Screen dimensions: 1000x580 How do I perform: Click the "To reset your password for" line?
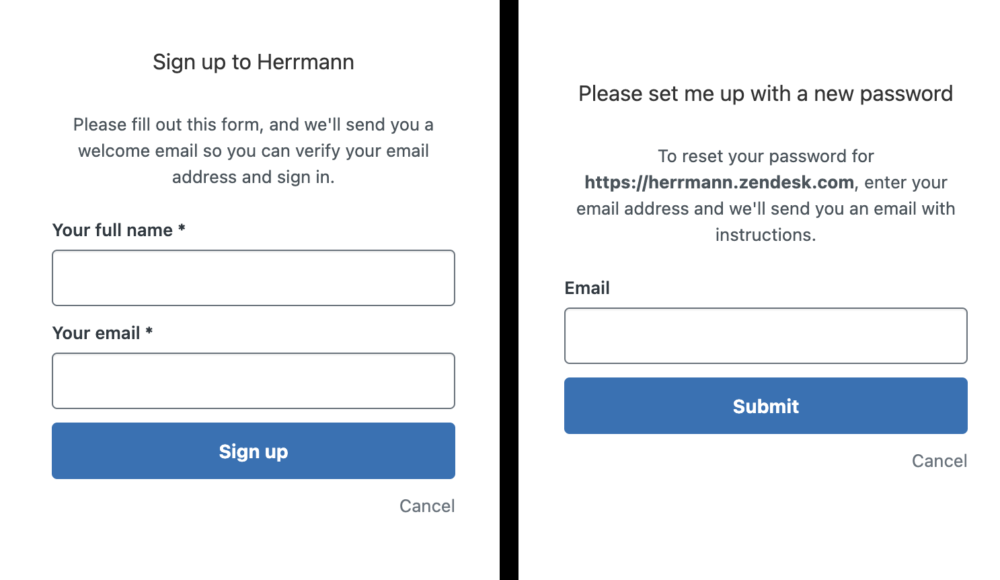pyautogui.click(x=765, y=156)
